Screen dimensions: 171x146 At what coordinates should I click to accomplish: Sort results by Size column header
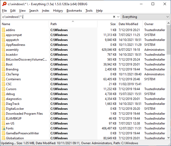click(x=107, y=24)
